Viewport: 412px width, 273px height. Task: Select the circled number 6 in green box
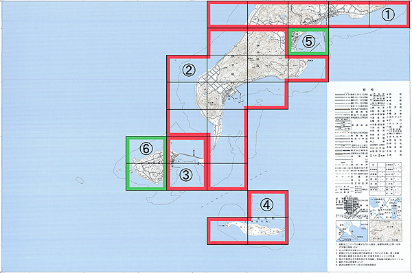146,149
